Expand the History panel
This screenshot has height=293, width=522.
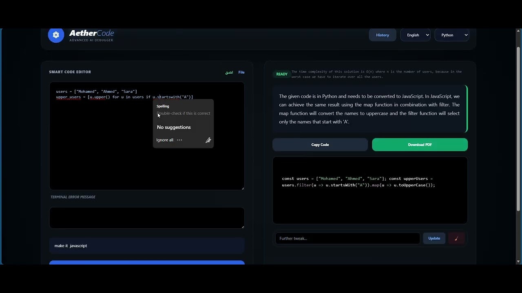pyautogui.click(x=382, y=35)
